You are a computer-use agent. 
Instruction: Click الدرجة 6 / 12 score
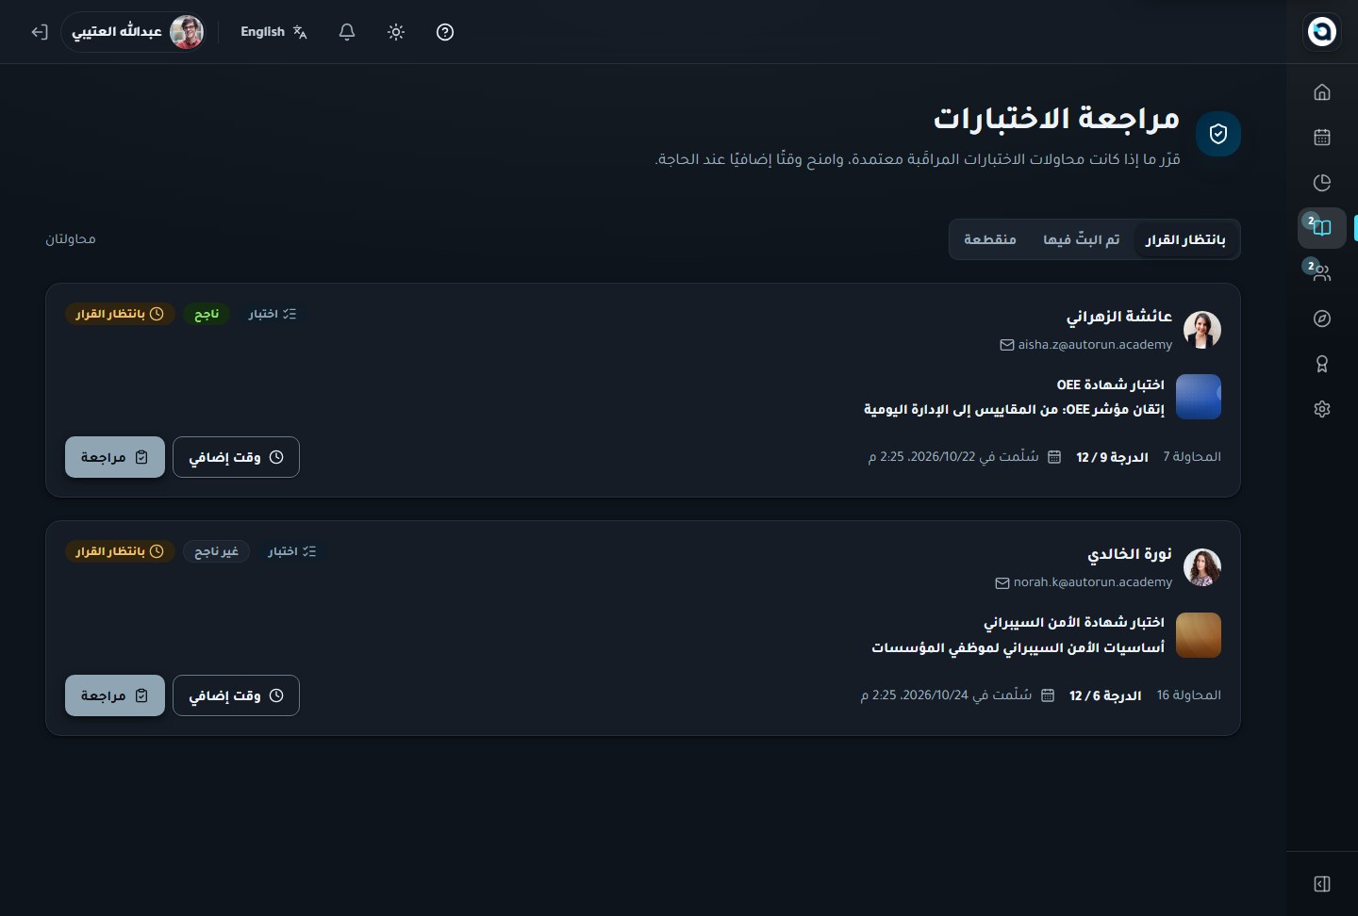pyautogui.click(x=1105, y=695)
